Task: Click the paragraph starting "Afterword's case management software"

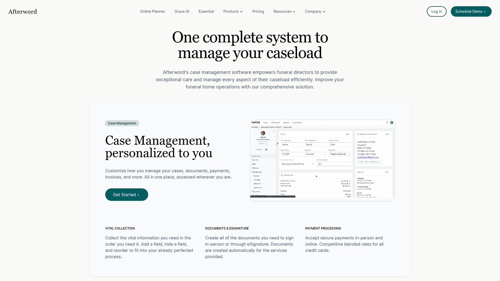Action: pyautogui.click(x=250, y=79)
